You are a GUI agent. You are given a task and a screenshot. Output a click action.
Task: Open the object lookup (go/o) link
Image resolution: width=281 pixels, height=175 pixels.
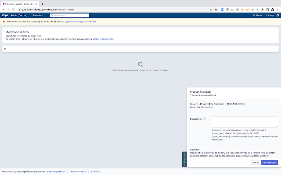coord(104,39)
